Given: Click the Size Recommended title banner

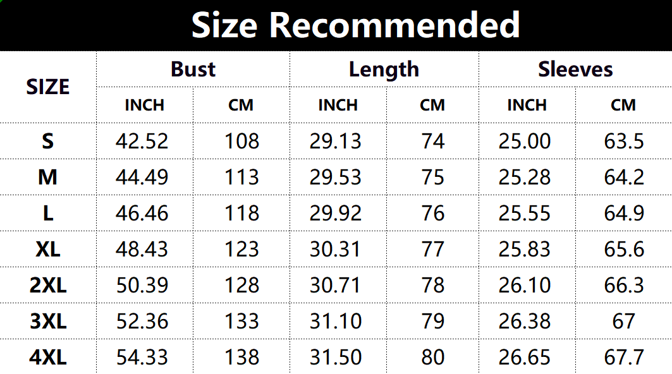Looking at the screenshot, I should pyautogui.click(x=355, y=25).
